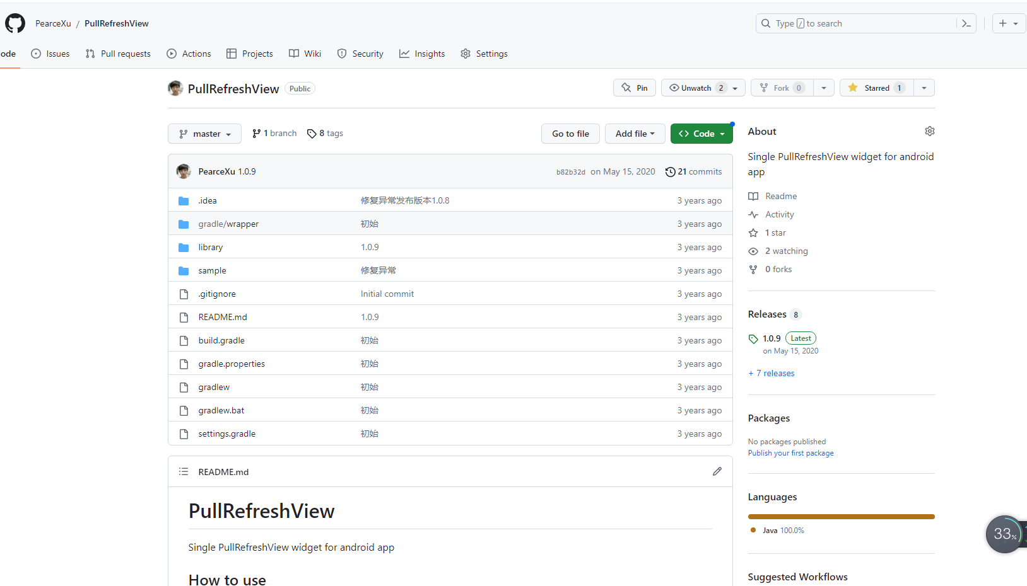Click the eye icon next to 2 watching

tap(753, 251)
